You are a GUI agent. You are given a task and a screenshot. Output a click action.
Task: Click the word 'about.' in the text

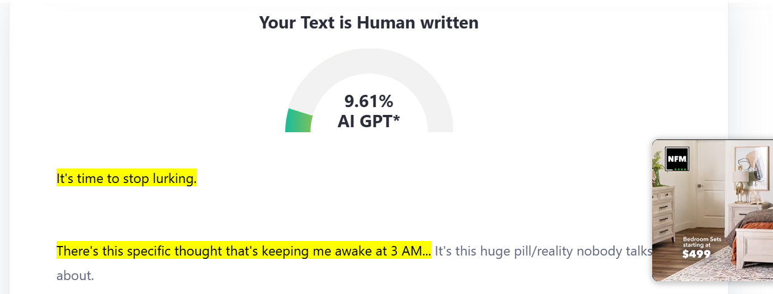point(75,275)
